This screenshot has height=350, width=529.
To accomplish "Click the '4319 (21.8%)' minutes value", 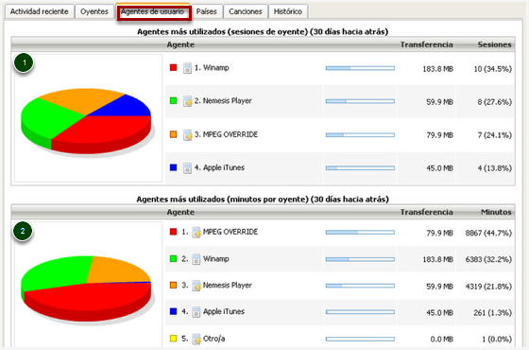I will coord(488,287).
